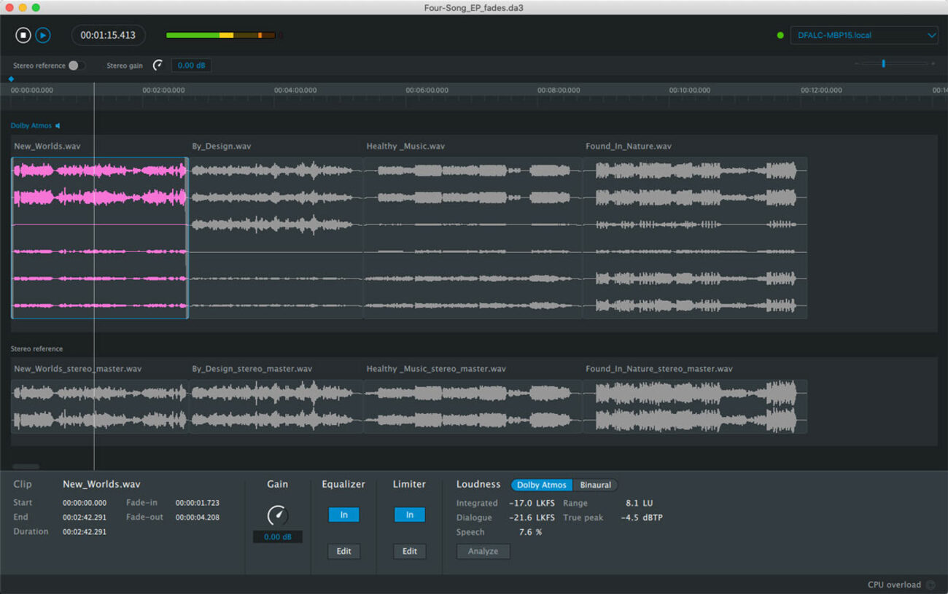This screenshot has width=948, height=594.
Task: Open the DFALC-MBP15.local device dropdown
Action: (863, 35)
